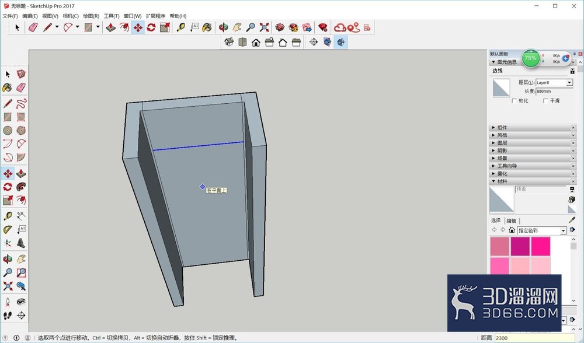
Task: Select the Pan hand tool in top toolbar
Action: click(237, 27)
